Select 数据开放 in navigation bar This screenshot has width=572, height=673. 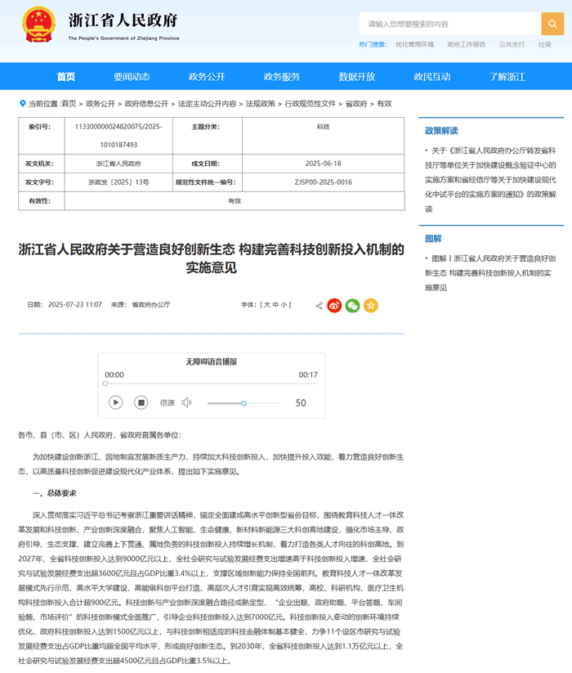click(357, 77)
